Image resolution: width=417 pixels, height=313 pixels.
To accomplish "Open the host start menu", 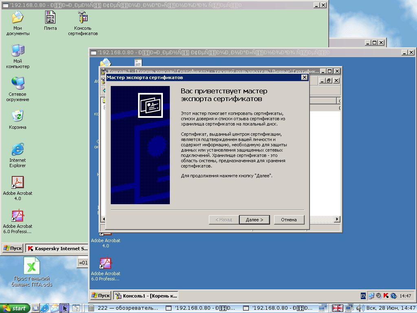I will coord(15,309).
